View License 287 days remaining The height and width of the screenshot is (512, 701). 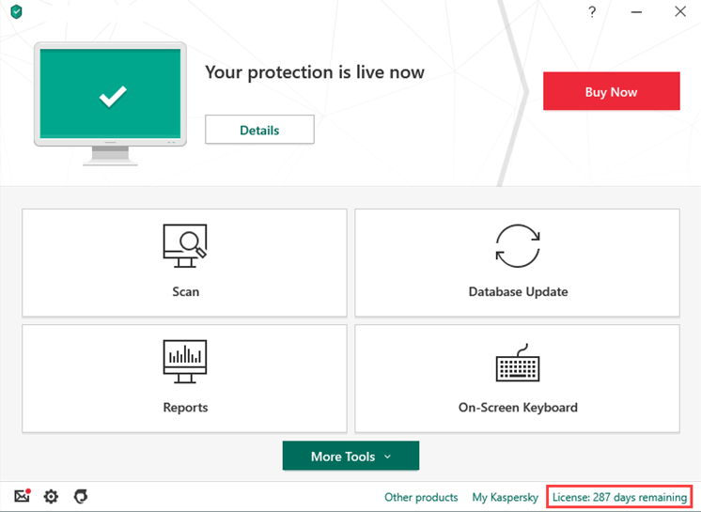619,497
